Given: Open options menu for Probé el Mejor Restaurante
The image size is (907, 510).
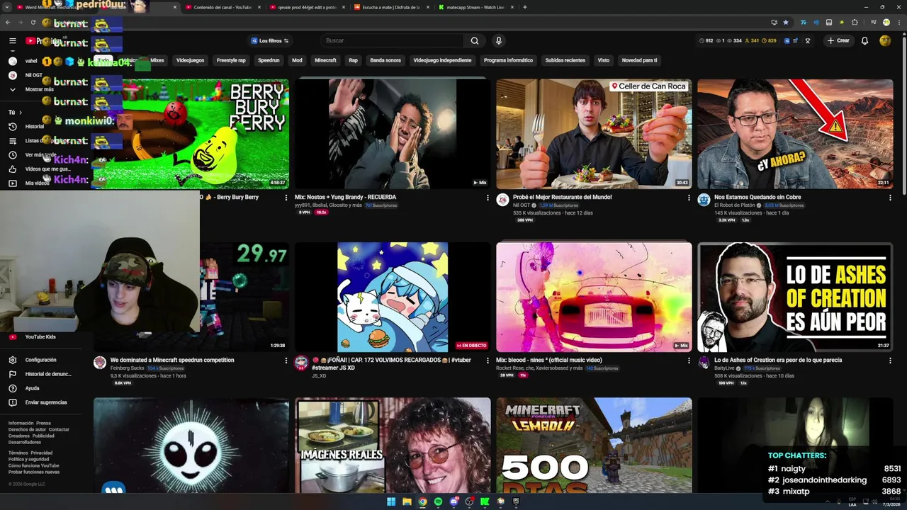Looking at the screenshot, I should point(688,198).
